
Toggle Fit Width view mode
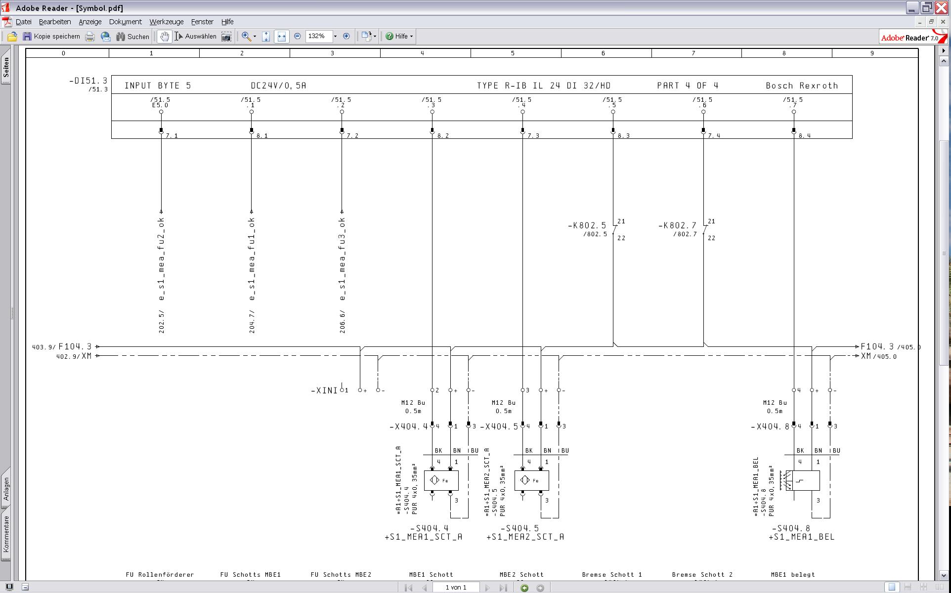pos(282,37)
